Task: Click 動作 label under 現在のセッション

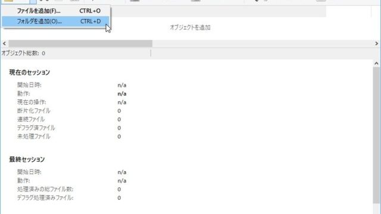Action: tap(24, 94)
